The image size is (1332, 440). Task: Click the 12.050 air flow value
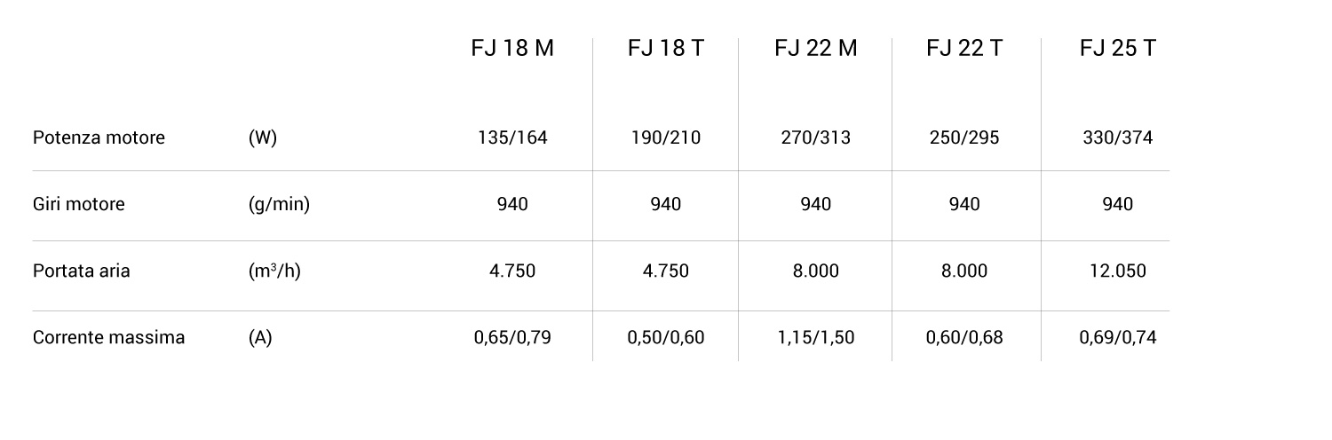[x=1117, y=271]
